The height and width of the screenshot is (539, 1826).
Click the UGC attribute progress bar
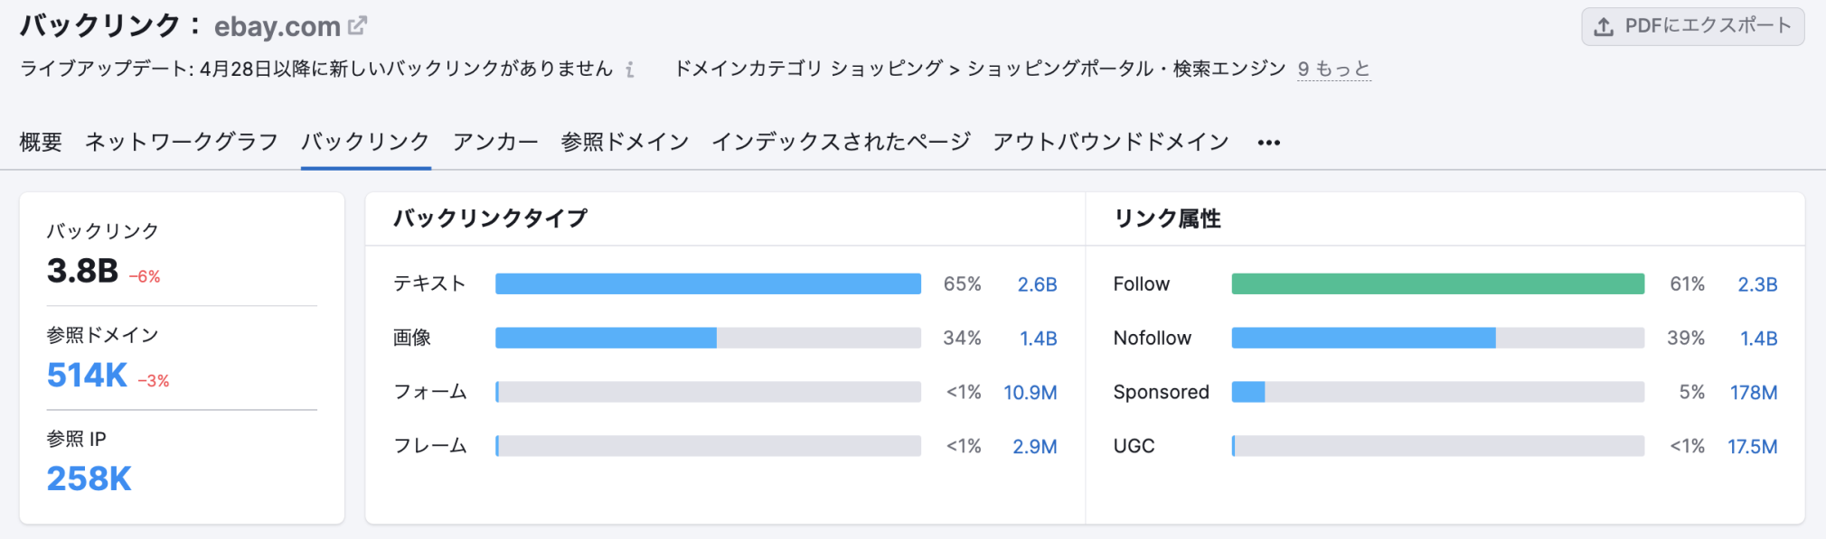(1437, 445)
